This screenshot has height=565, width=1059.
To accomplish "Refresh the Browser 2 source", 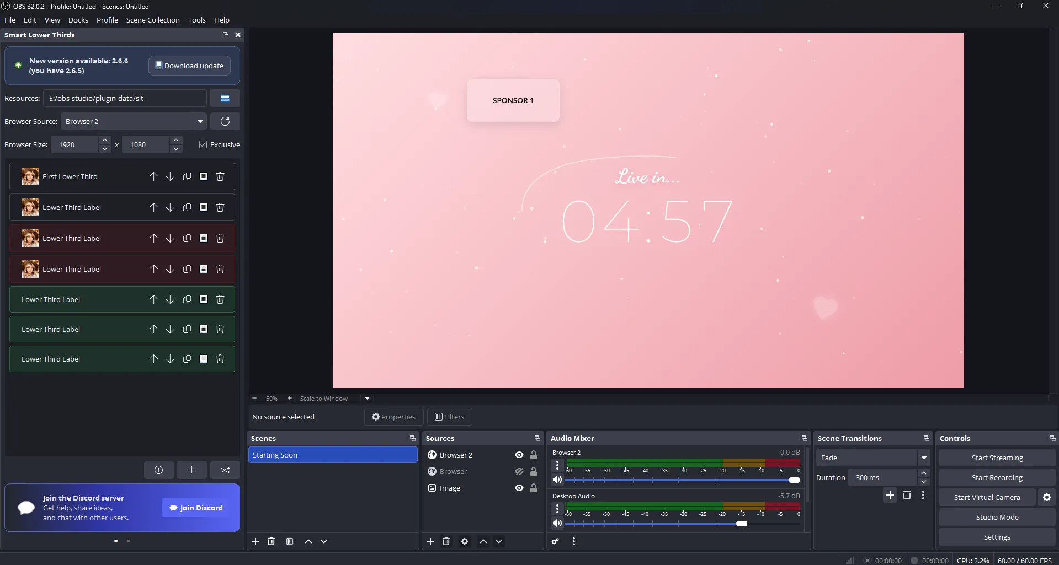I will (x=225, y=121).
